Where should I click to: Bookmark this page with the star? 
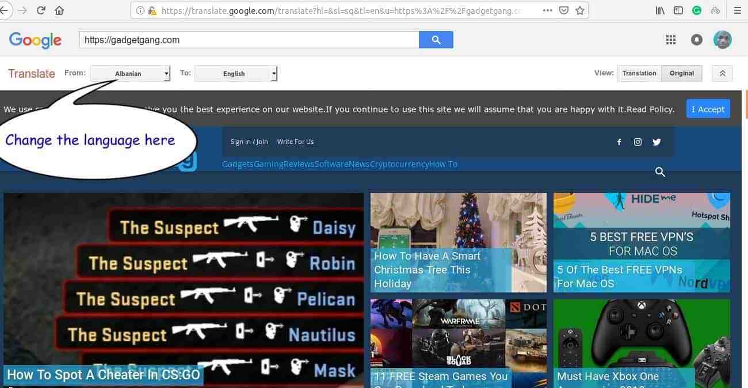click(x=579, y=10)
